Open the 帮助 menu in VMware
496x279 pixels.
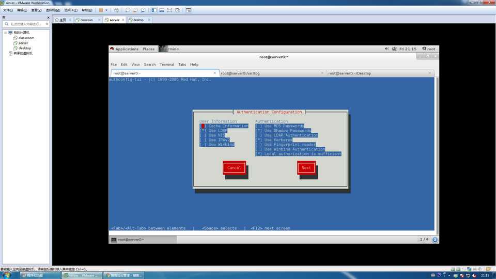pos(87,10)
